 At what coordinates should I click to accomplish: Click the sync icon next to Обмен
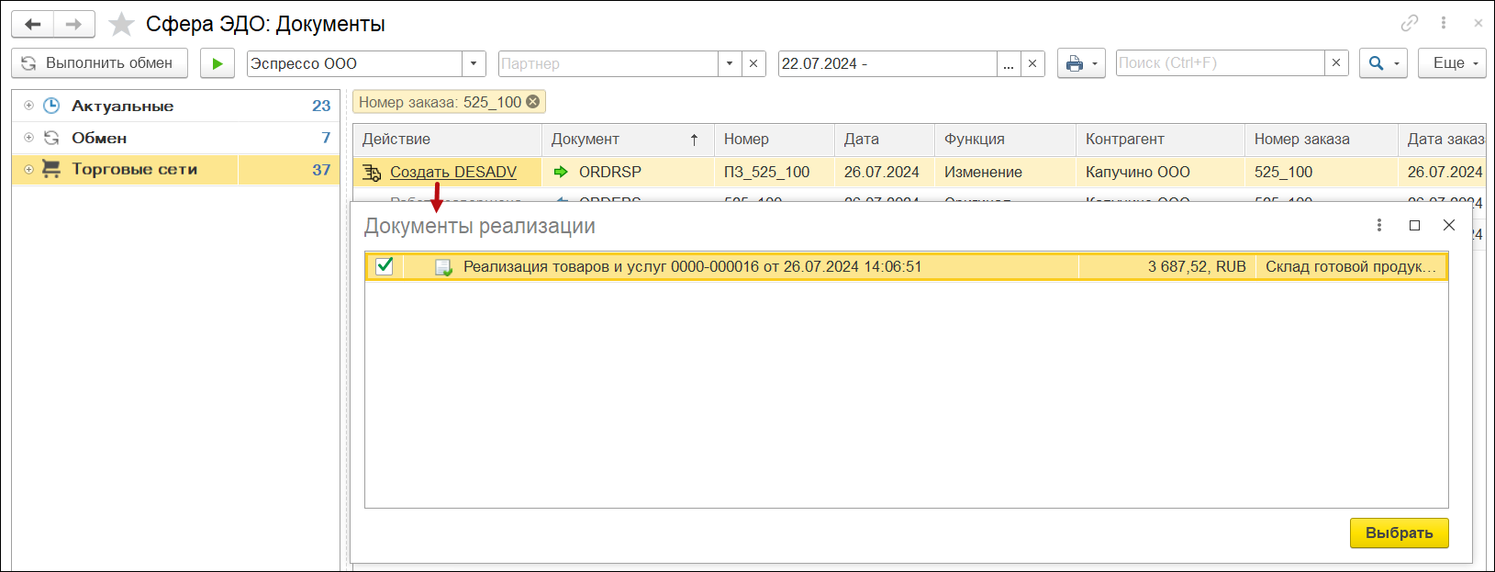point(52,138)
